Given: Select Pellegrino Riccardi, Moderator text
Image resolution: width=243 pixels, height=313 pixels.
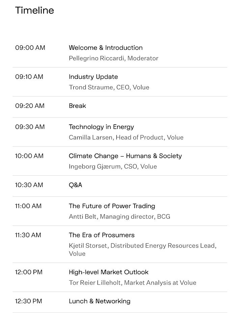Looking at the screenshot, I should [x=113, y=58].
